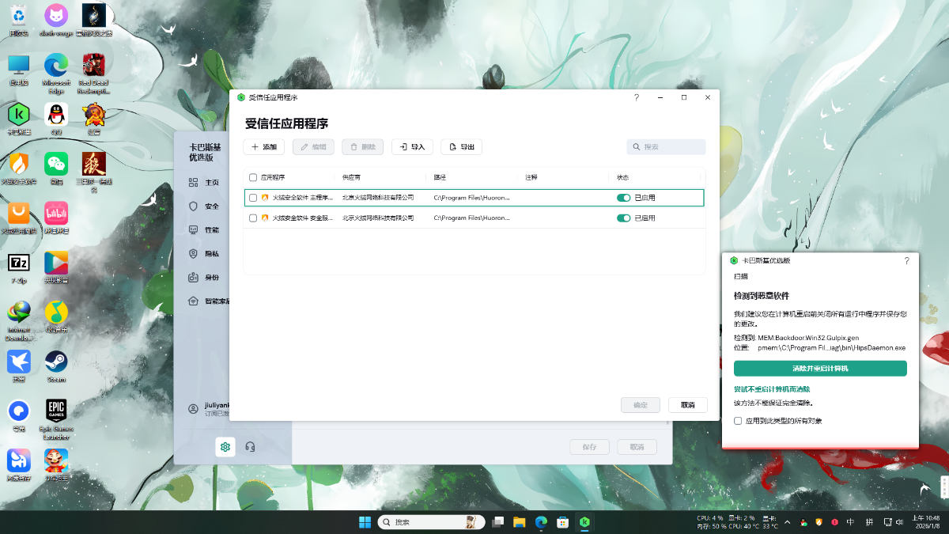
Task: Open the settings gear in Kaspersky window
Action: tap(225, 447)
